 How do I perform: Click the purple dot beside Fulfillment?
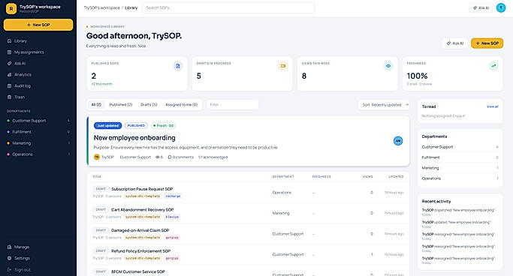pos(8,132)
